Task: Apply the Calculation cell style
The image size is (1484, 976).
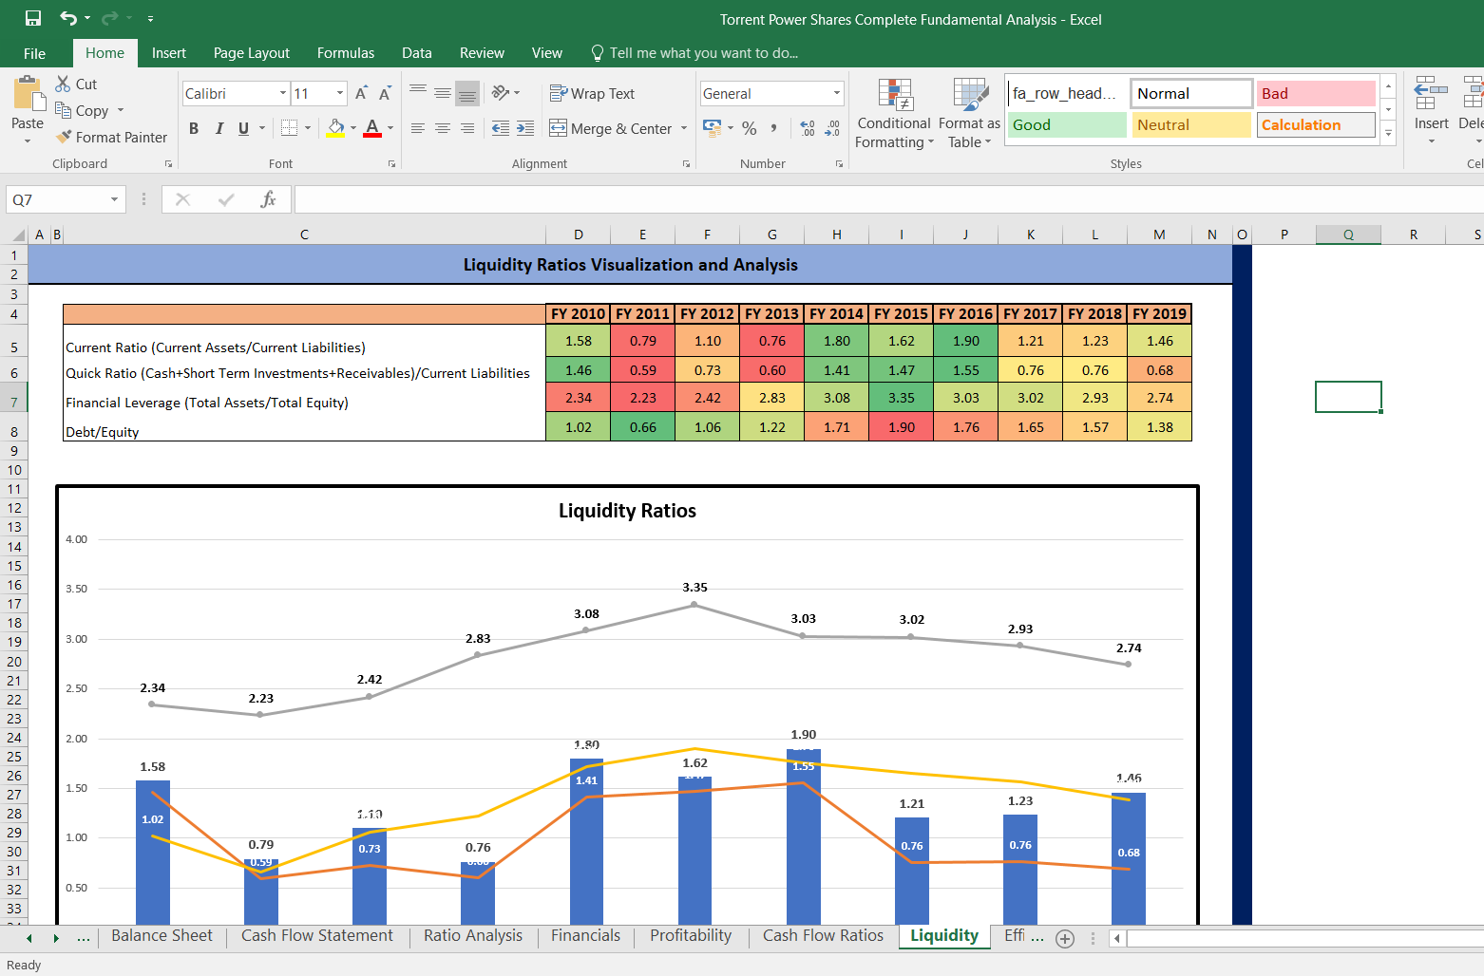Action: pyautogui.click(x=1316, y=124)
